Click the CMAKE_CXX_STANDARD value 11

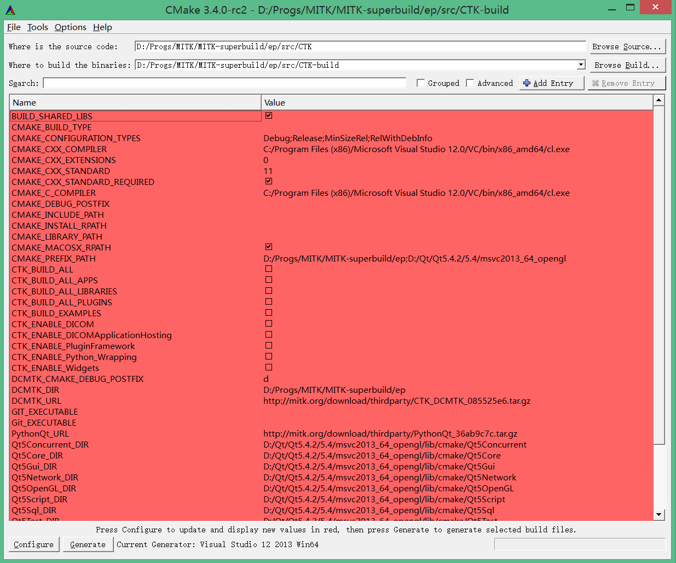coord(268,171)
